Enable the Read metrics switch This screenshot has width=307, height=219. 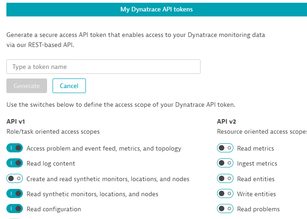(x=225, y=148)
